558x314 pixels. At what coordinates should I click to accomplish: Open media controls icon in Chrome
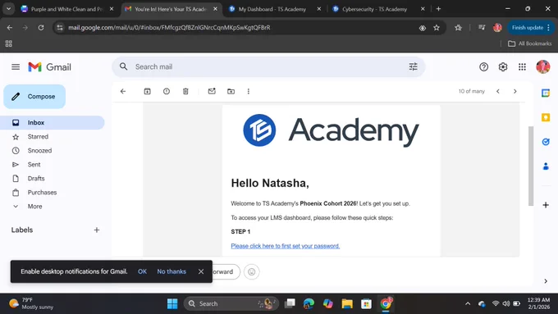tap(482, 27)
